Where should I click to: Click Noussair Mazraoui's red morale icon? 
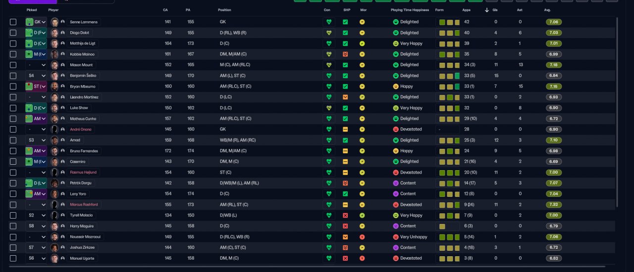click(362, 237)
